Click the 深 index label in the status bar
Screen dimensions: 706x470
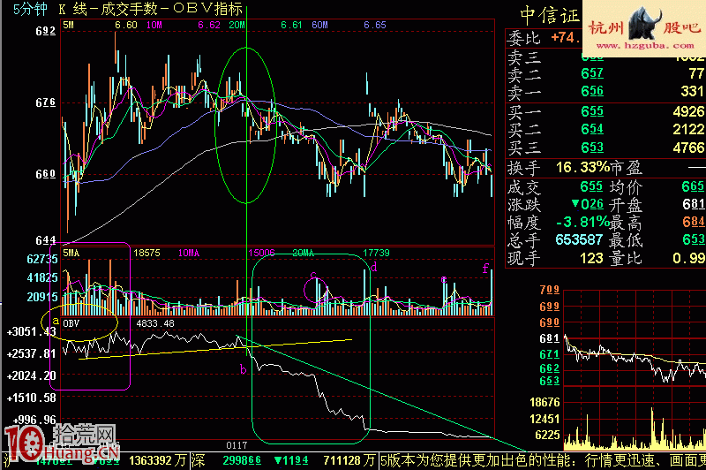tap(198, 461)
